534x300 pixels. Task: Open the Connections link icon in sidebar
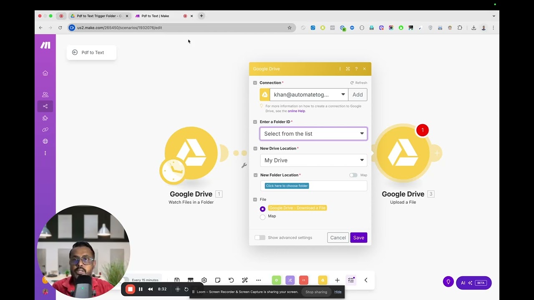click(45, 130)
